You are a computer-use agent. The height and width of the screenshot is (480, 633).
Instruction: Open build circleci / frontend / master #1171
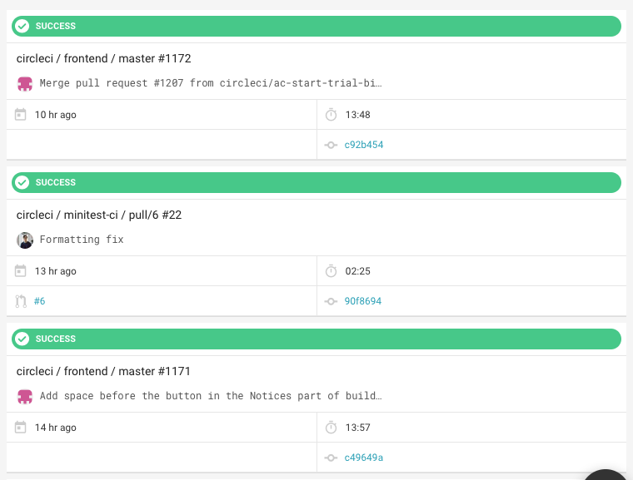pos(104,372)
